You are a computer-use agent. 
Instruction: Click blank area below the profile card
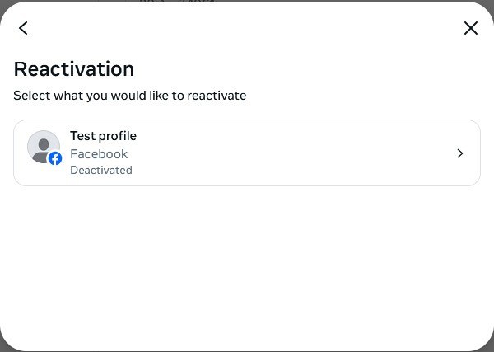coord(247,264)
